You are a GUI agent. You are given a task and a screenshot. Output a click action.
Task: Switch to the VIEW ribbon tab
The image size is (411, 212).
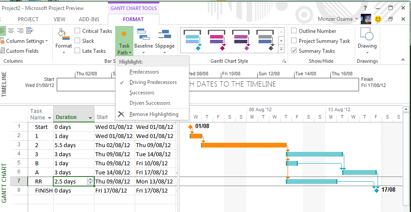[x=59, y=19]
